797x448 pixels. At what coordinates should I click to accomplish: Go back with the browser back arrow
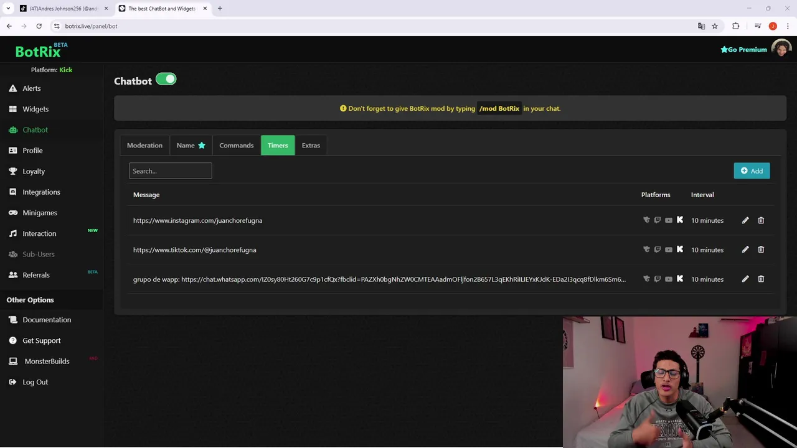9,26
